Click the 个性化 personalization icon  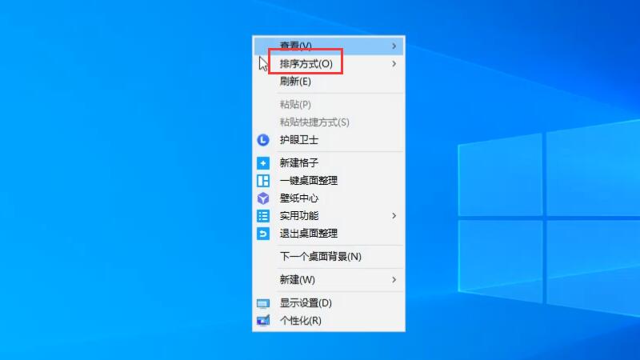pos(263,321)
